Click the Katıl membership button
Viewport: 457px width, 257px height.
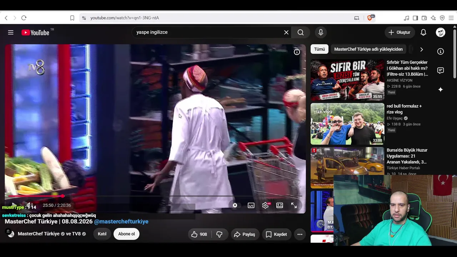click(x=102, y=234)
